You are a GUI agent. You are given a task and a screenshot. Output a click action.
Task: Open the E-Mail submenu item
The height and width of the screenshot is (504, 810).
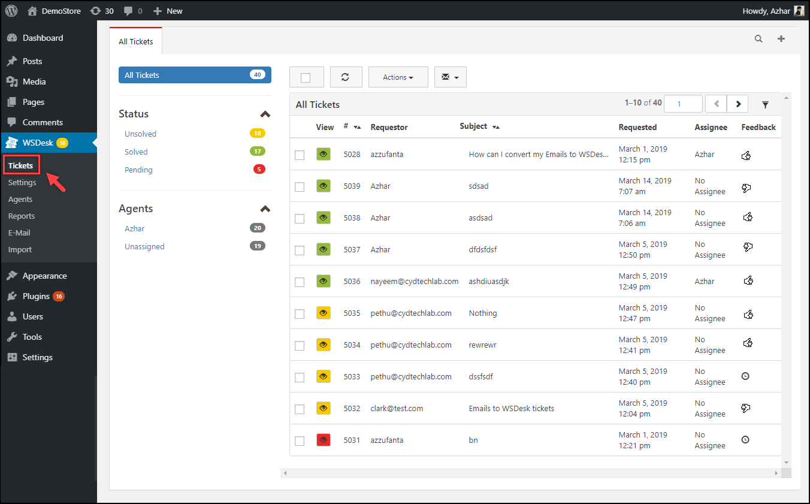point(19,233)
